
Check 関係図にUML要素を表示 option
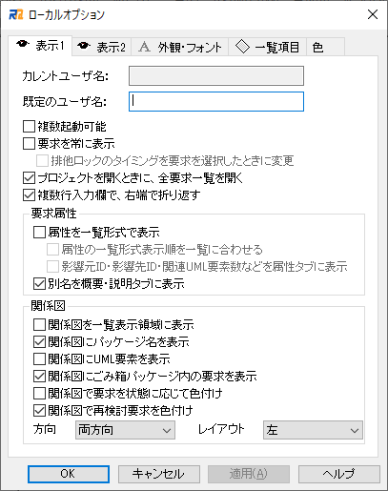point(39,358)
